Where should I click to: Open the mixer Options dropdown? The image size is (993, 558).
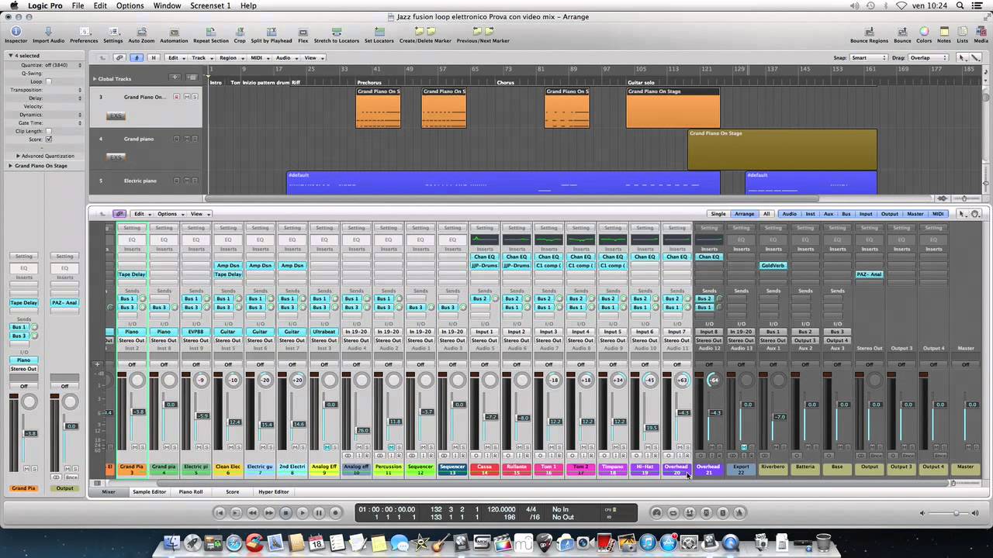pos(169,214)
